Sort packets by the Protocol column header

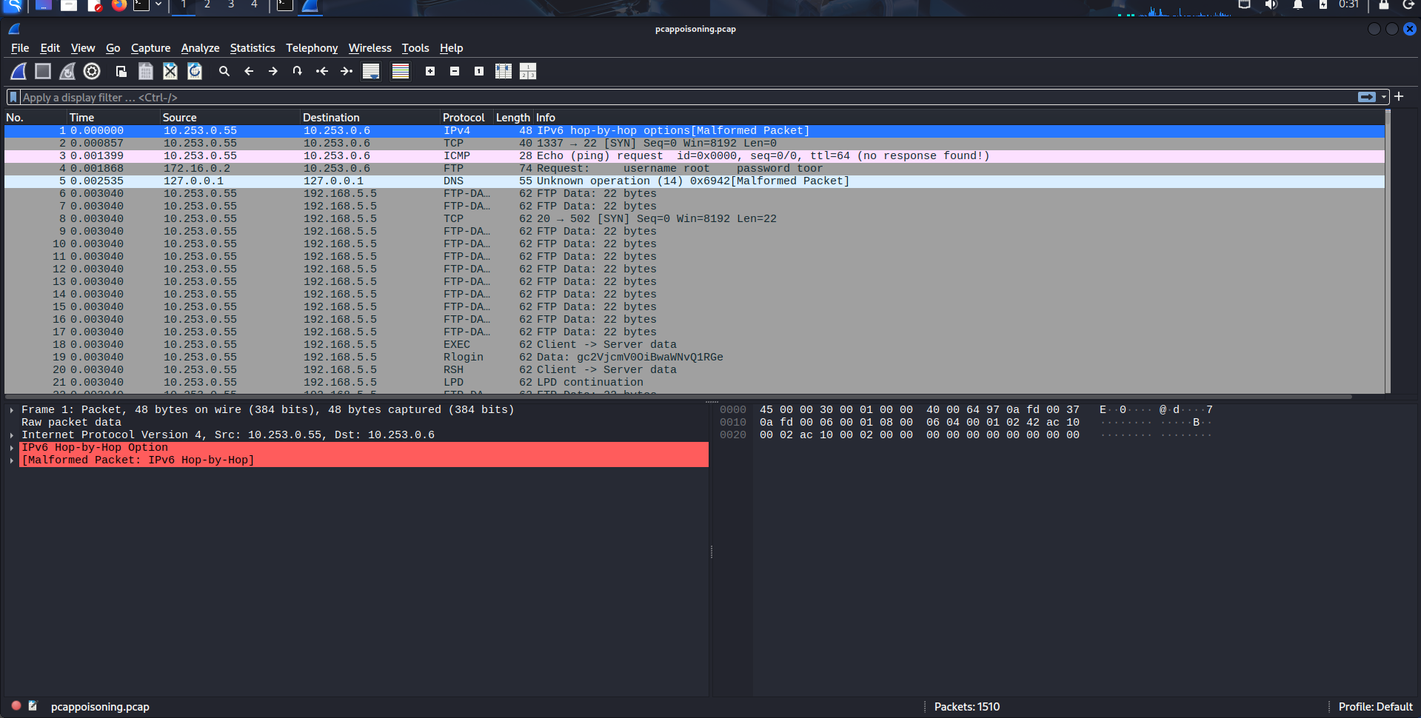coord(464,118)
